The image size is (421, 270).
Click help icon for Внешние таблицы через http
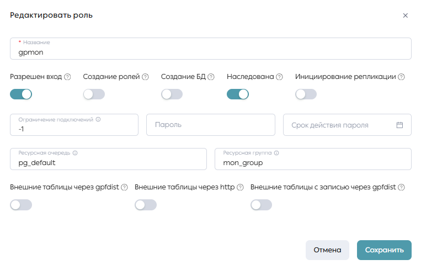point(241,188)
